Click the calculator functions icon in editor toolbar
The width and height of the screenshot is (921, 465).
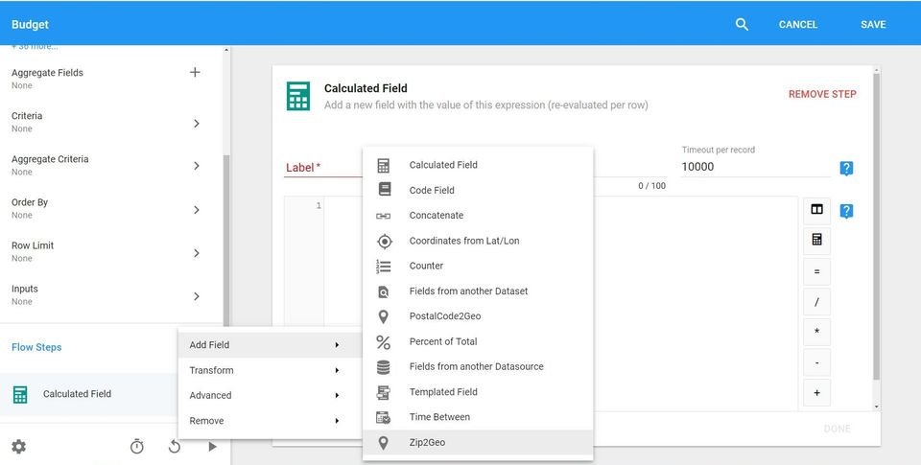(x=816, y=240)
